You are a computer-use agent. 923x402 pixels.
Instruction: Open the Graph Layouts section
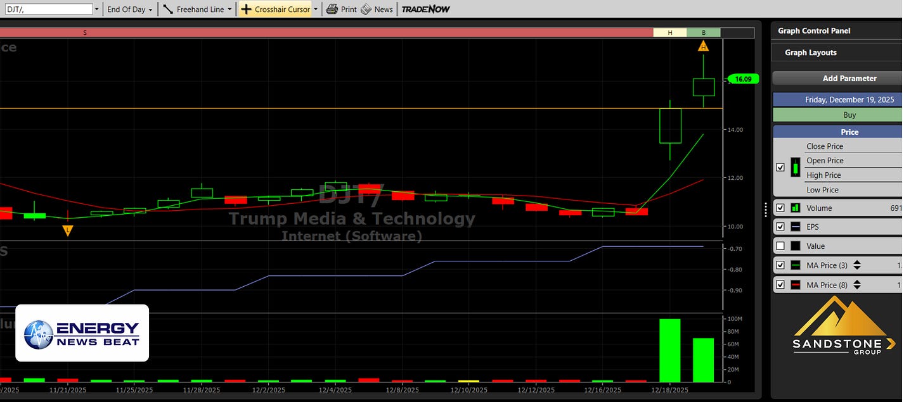(836, 53)
